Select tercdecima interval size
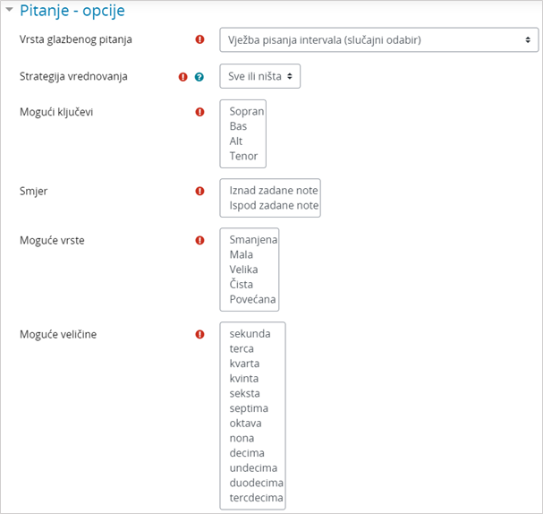Viewport: 543px width, 514px height. tap(256, 497)
